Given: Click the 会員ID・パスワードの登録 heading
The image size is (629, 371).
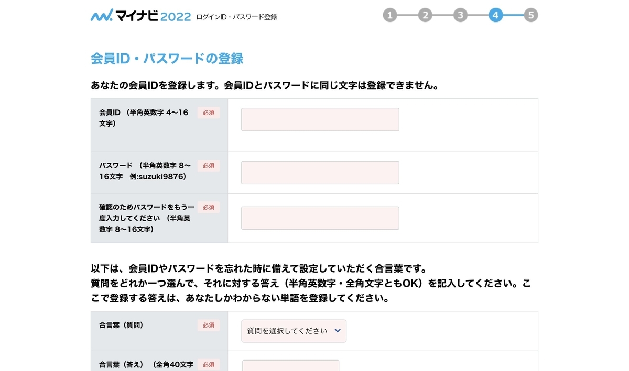Looking at the screenshot, I should coord(167,59).
